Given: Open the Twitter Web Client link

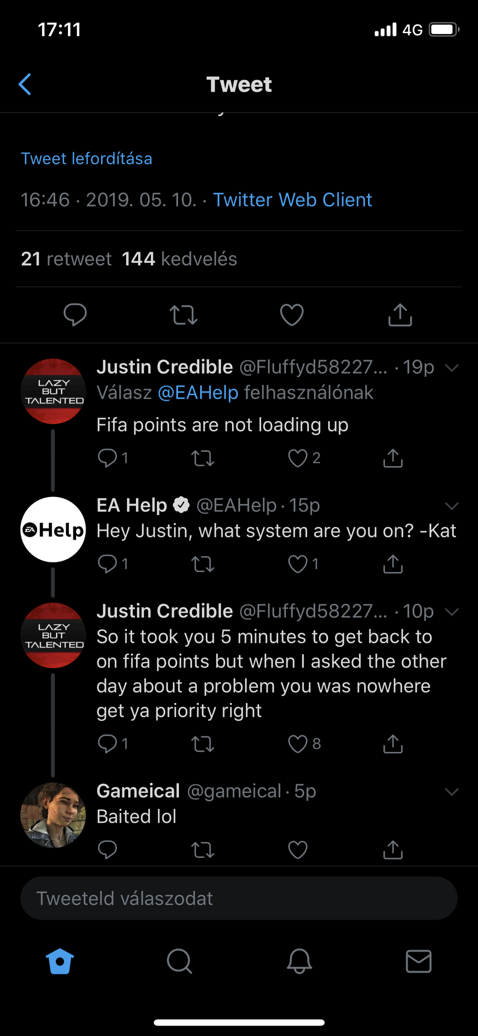Looking at the screenshot, I should tap(292, 200).
